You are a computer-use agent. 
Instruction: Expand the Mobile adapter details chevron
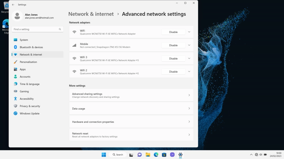189,45
